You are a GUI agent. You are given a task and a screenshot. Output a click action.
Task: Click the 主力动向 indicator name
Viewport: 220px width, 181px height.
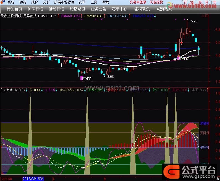7,90
